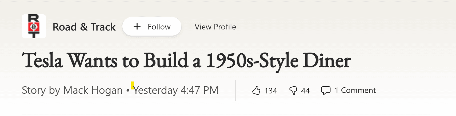456x116 pixels.
Task: Click the Yesterday 4:47 PM timestamp
Action: 176,91
